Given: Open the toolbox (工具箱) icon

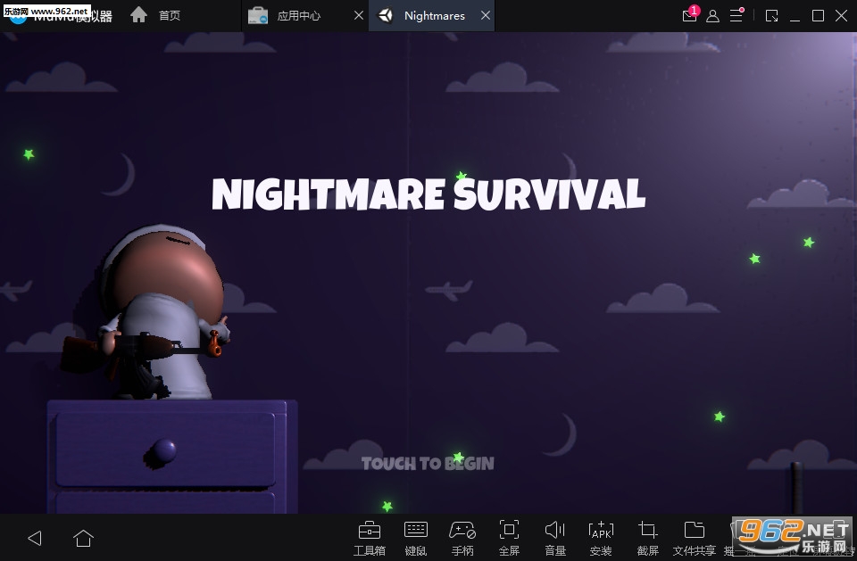Looking at the screenshot, I should pos(369,537).
